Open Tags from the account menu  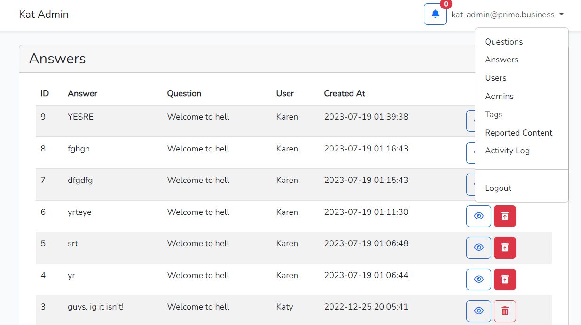[494, 114]
